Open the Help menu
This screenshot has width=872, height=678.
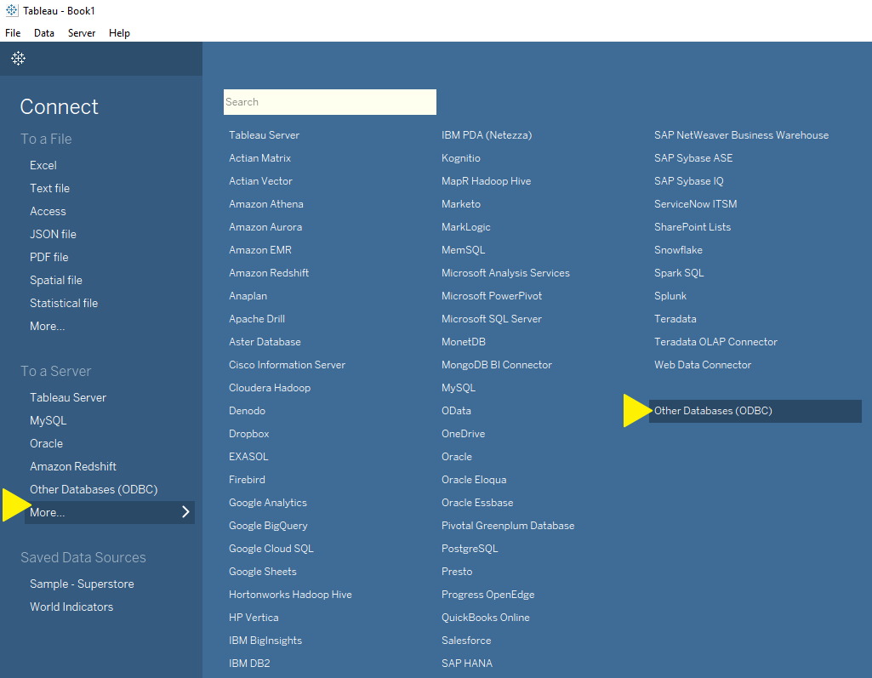119,33
